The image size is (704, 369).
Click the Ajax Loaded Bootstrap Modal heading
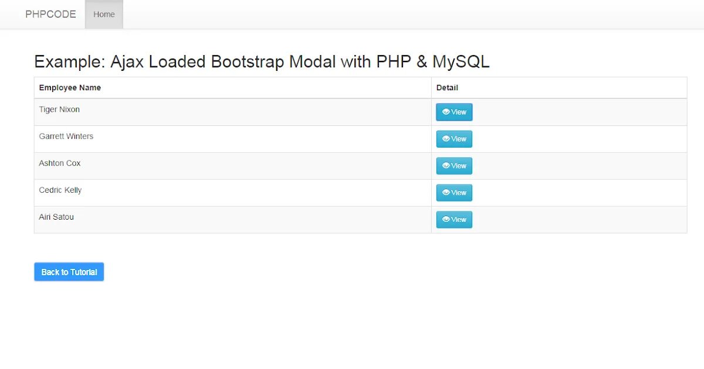[262, 61]
